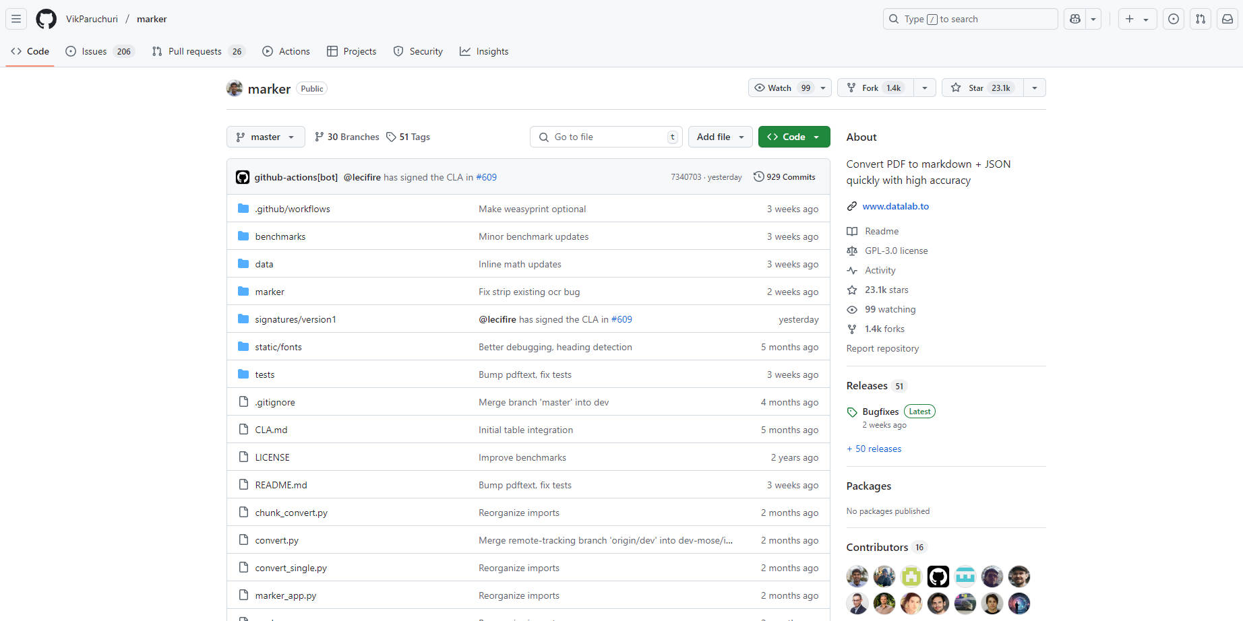Click the first contributor avatar

pos(857,577)
